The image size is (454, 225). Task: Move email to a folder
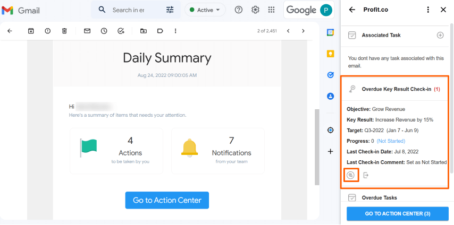point(144,31)
